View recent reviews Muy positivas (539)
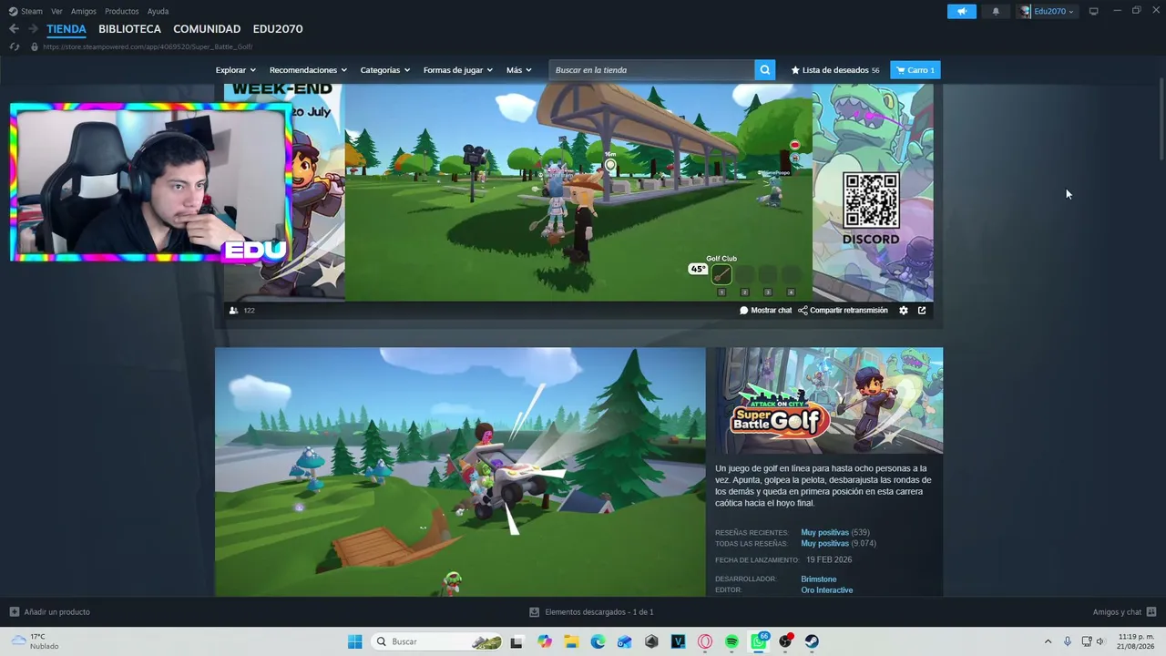 coord(835,532)
